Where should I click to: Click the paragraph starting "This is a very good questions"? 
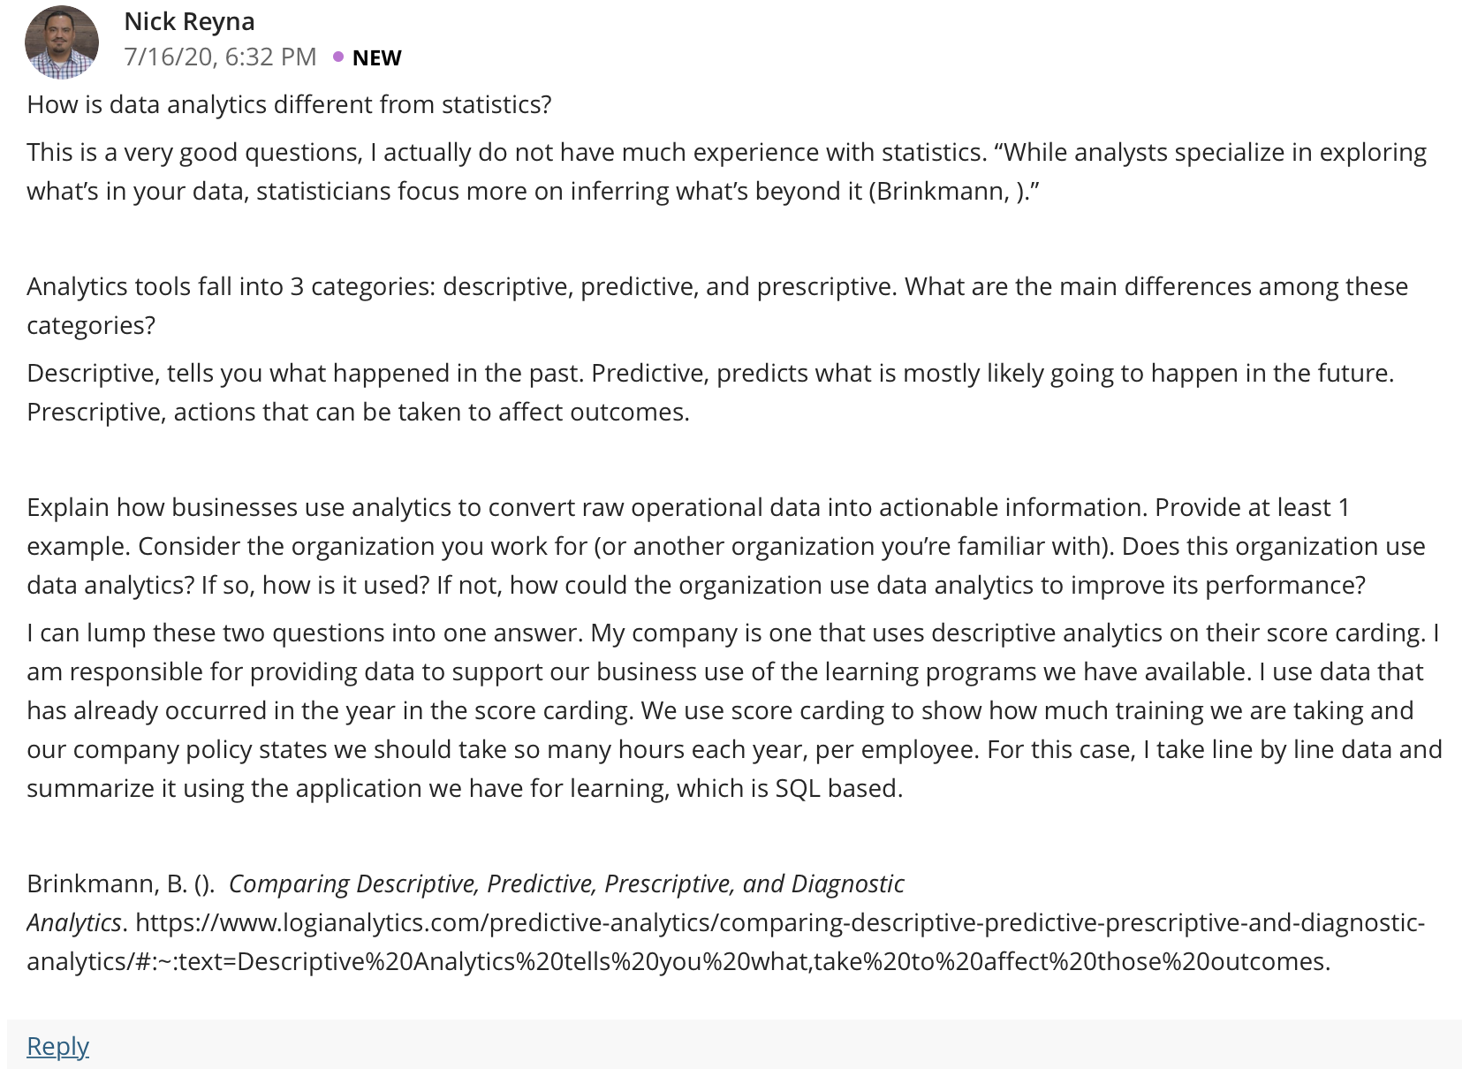click(x=726, y=171)
